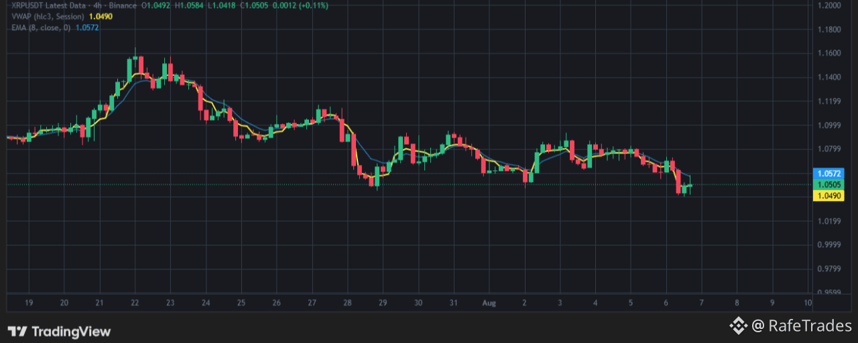Click date 27 on the time axis
858x343 pixels.
[x=312, y=303]
